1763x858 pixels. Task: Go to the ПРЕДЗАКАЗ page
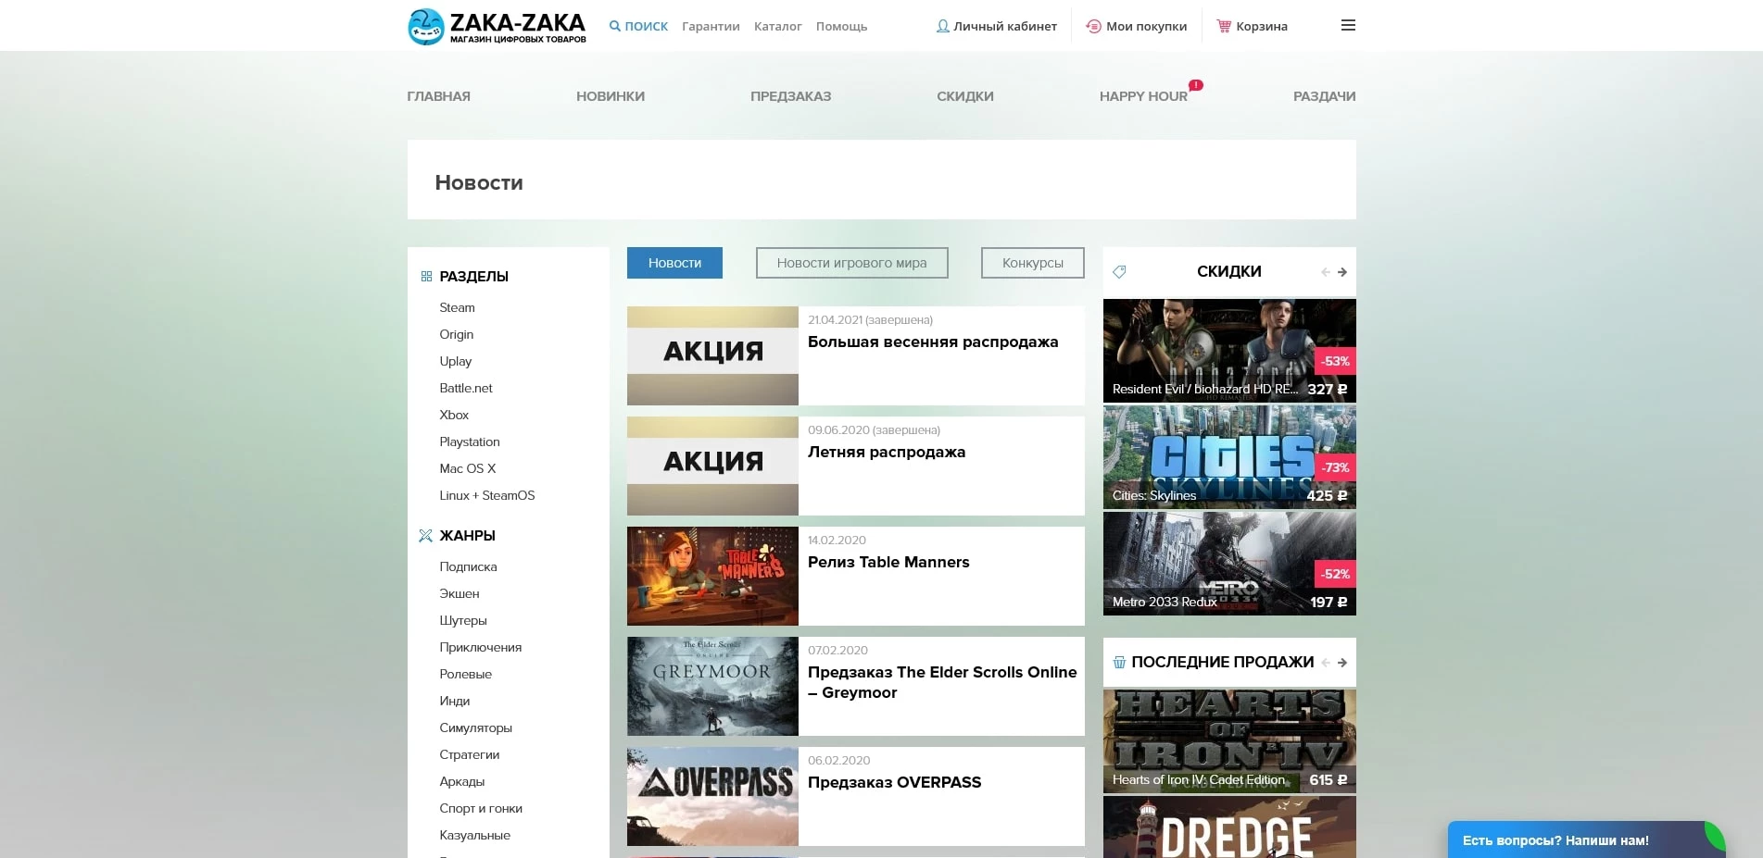point(790,96)
